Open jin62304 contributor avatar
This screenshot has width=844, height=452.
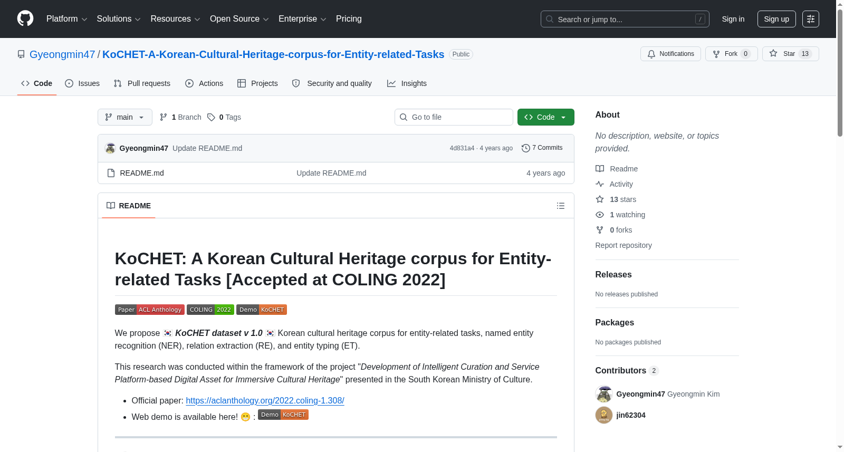604,415
